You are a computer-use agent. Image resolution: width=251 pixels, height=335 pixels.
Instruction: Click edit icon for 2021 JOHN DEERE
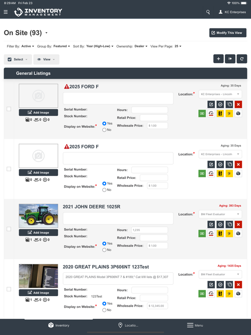pos(211,224)
